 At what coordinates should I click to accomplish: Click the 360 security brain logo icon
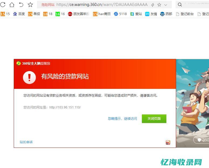point(19,63)
